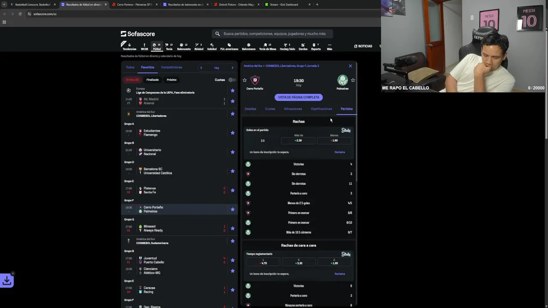The image size is (548, 308).
Task: Toggle star for Universitario vs Nacional
Action: 232,152
